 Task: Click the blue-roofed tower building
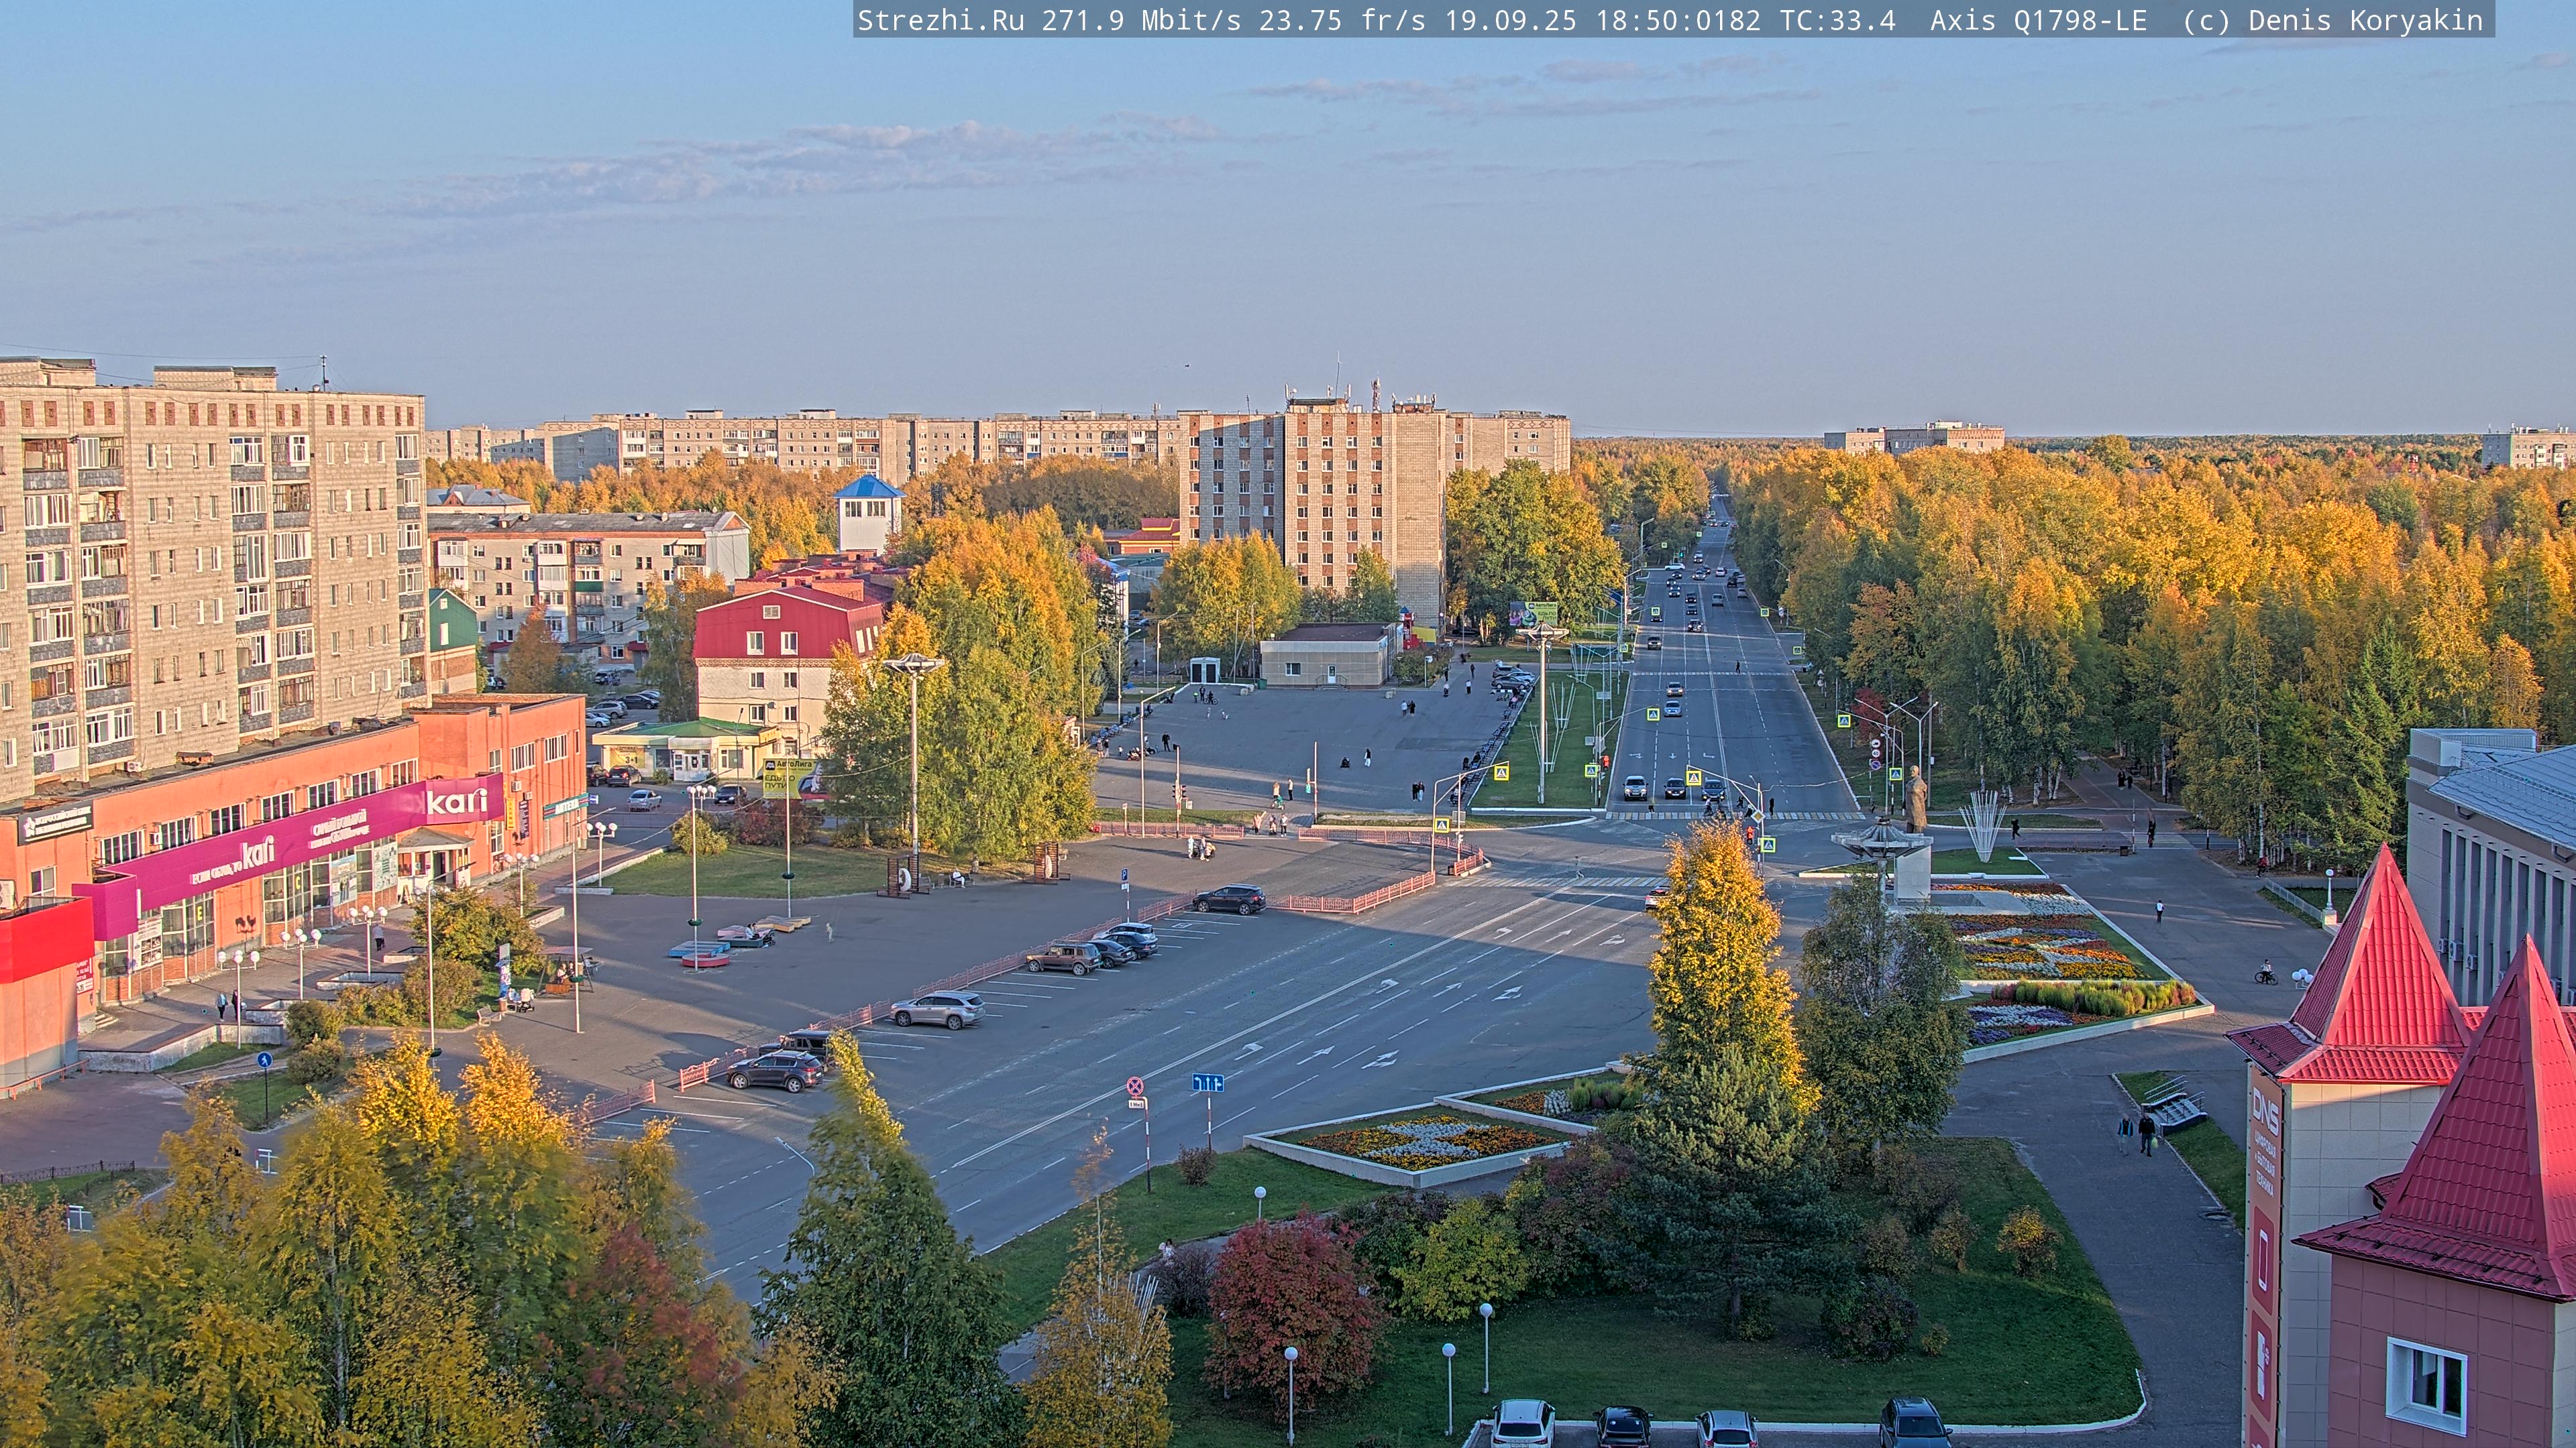pyautogui.click(x=868, y=514)
